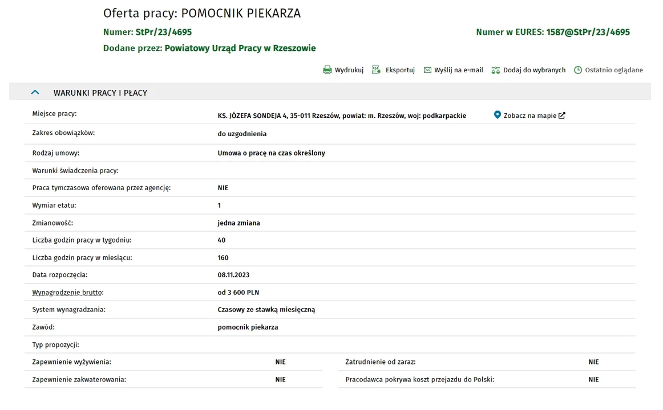Click the binoculars icon for Dodaj do wybranych

tap(496, 70)
